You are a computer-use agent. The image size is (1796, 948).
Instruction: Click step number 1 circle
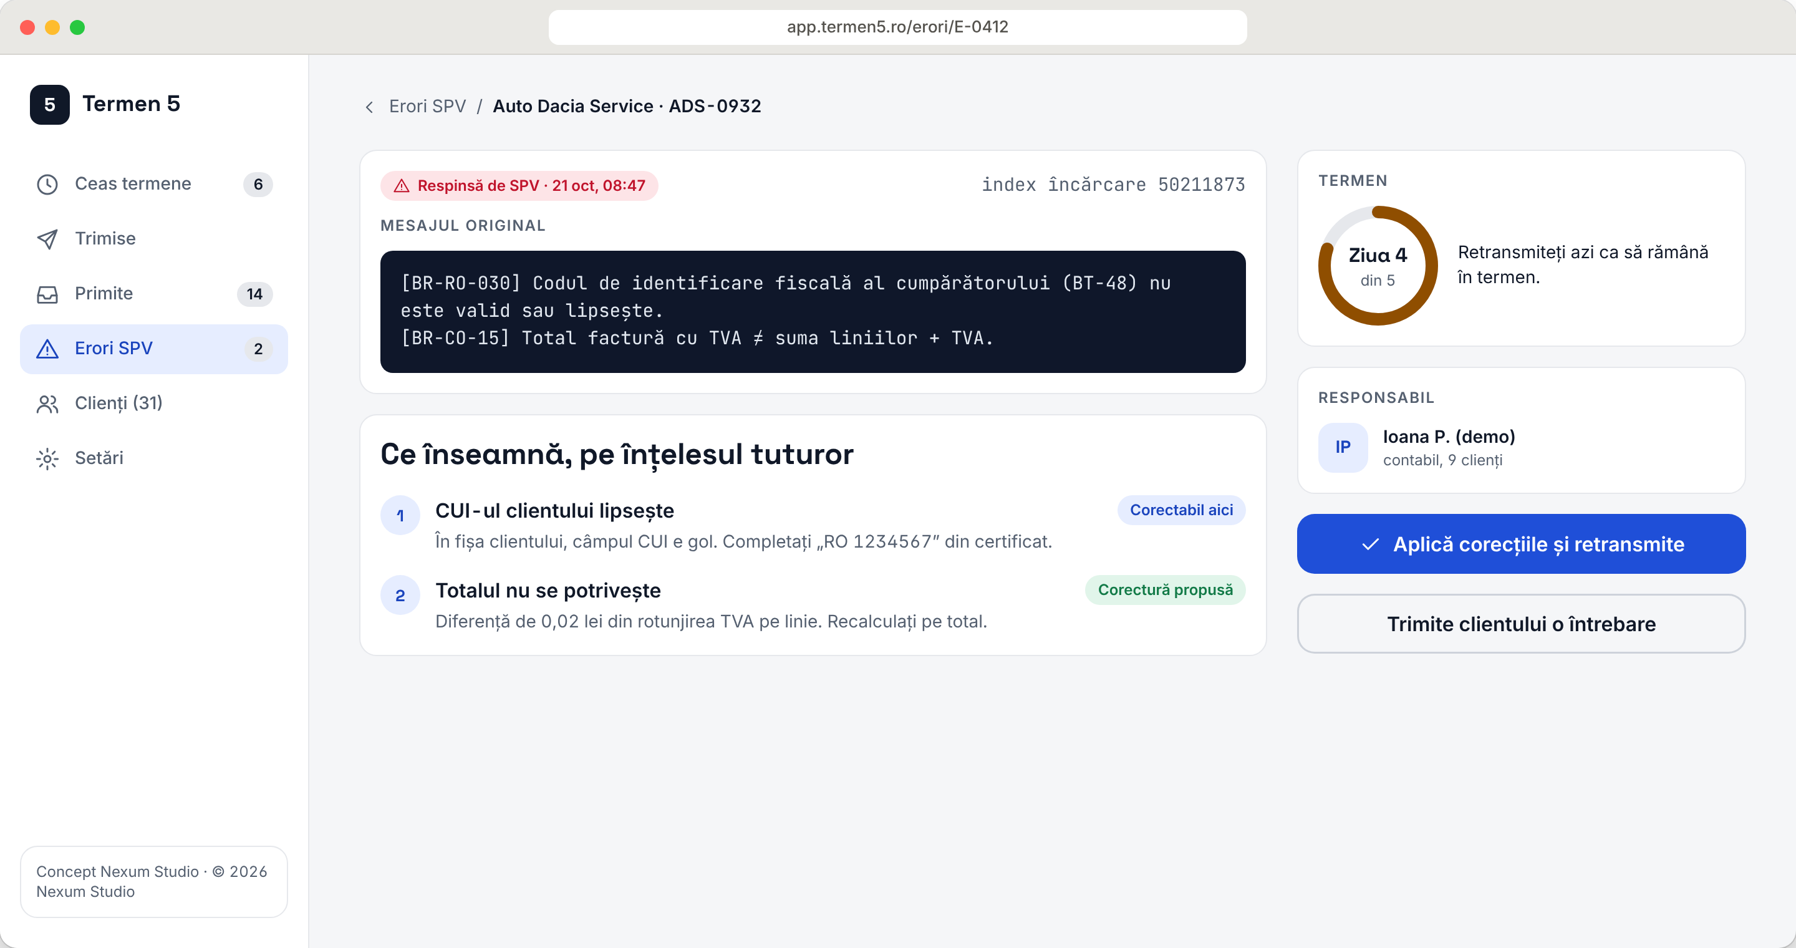point(400,515)
